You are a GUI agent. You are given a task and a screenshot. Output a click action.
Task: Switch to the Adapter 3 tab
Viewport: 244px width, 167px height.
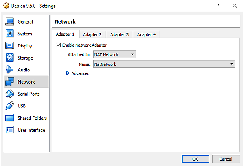point(119,34)
